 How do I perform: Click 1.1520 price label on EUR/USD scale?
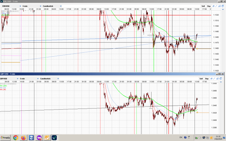(216, 15)
